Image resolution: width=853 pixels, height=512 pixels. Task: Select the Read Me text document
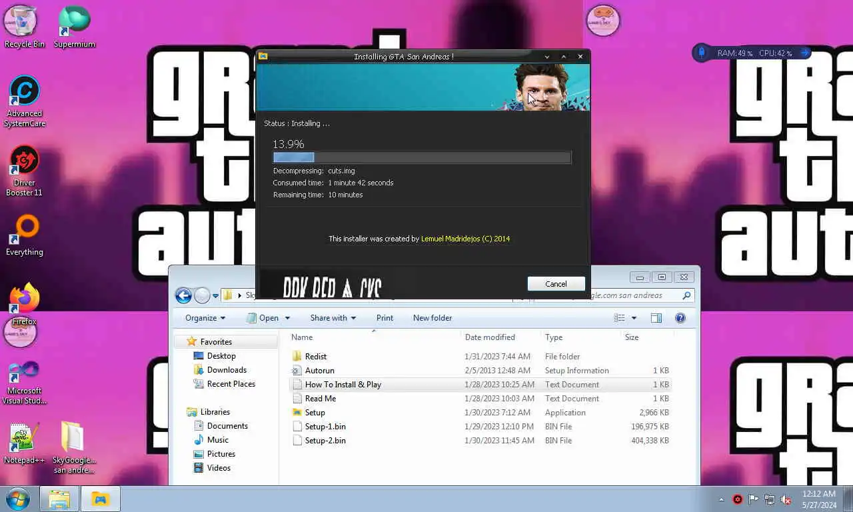pyautogui.click(x=480, y=399)
